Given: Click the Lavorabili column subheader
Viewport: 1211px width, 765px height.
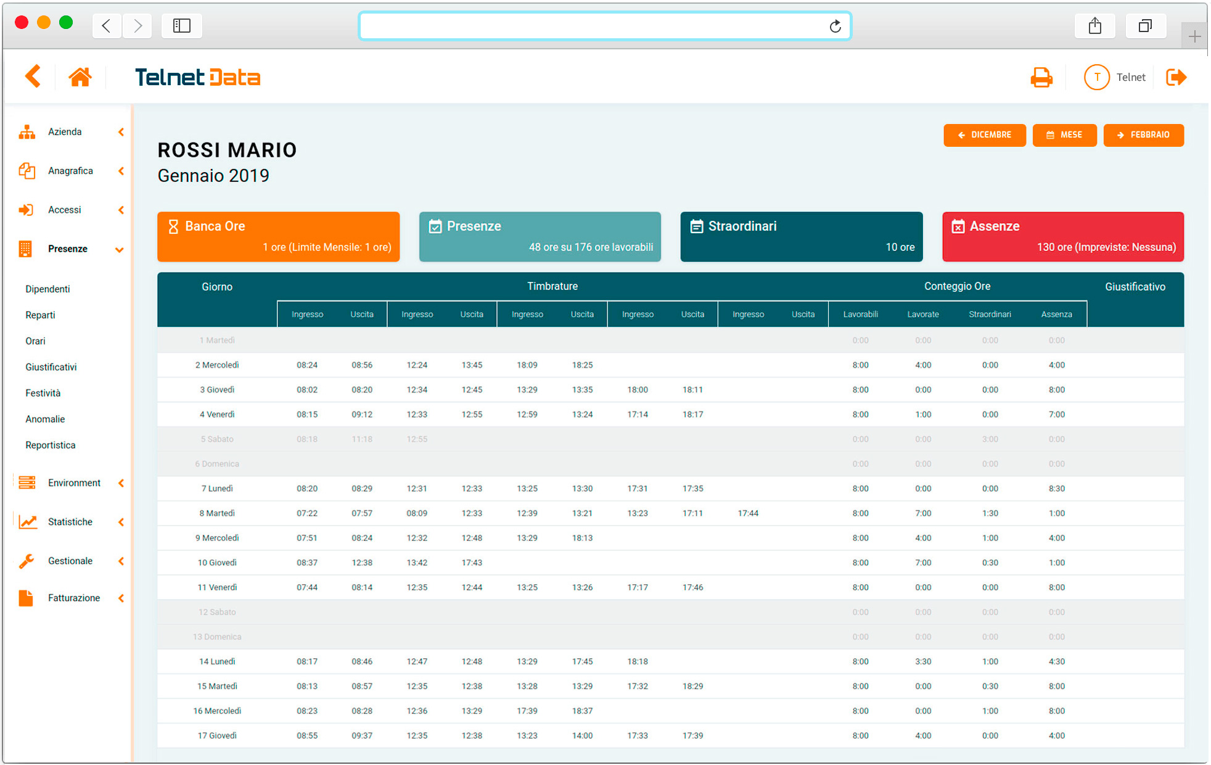Looking at the screenshot, I should coord(860,314).
